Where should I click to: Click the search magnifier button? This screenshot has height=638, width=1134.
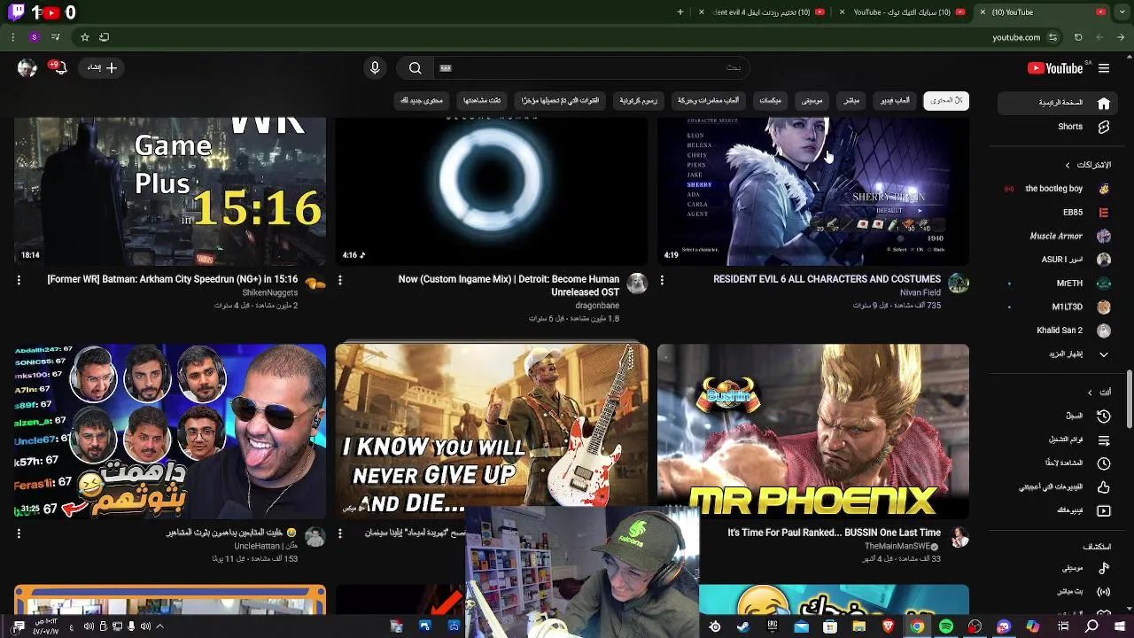pyautogui.click(x=415, y=68)
